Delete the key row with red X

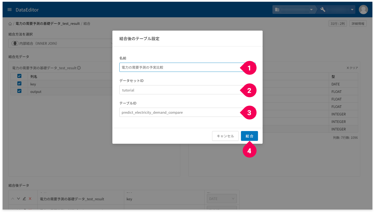tap(30, 199)
